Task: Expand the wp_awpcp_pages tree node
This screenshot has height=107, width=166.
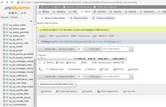Action: [x=4, y=29]
